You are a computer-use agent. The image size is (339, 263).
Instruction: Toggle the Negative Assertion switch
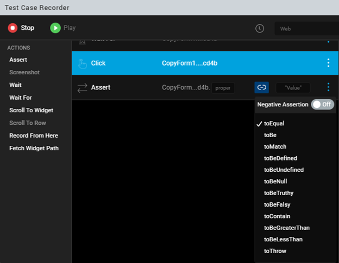[x=322, y=104]
